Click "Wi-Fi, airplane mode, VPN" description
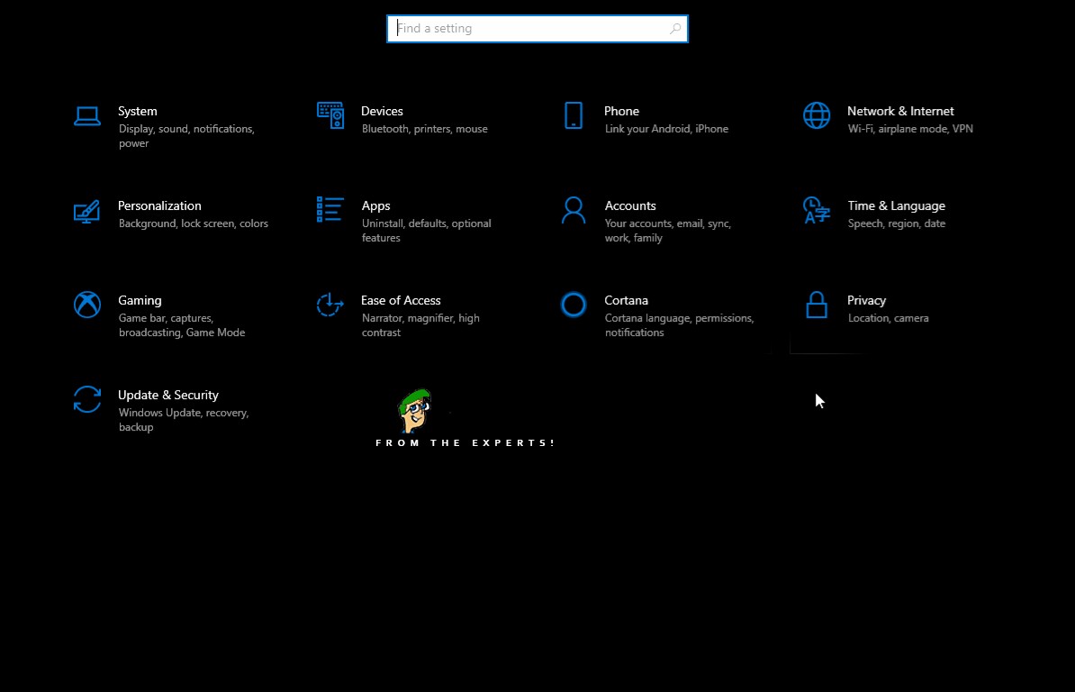 pos(909,129)
